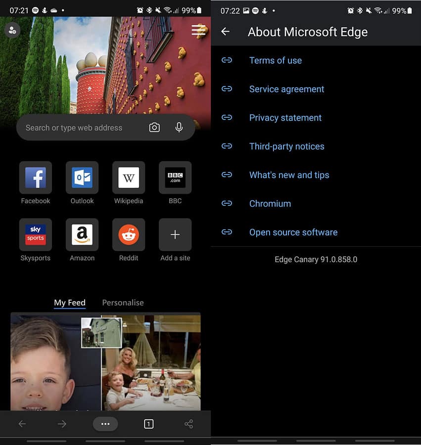The width and height of the screenshot is (421, 445).
Task: Tap the camera visual search icon
Action: coord(154,128)
